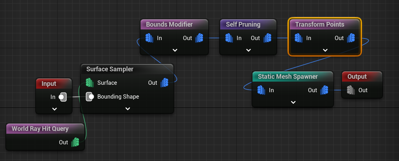This screenshot has height=161, width=399.
Task: Click the Surface Sampler green Surface pin
Action: (90, 83)
